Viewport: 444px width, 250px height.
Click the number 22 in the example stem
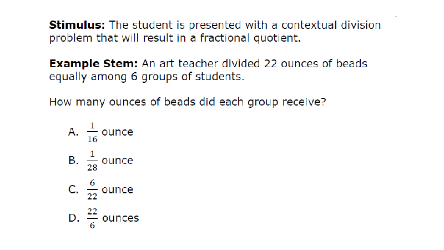click(x=270, y=64)
